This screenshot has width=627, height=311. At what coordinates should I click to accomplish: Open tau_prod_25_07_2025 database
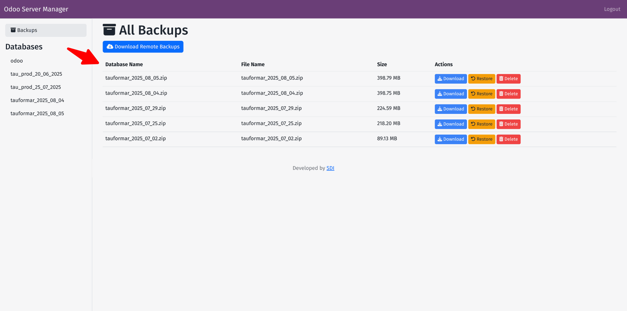point(36,87)
